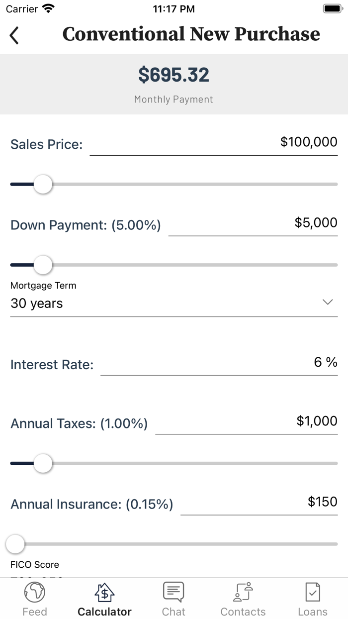Click the Monthly Payment amount display
Screen dimensions: 348x619
tap(173, 75)
